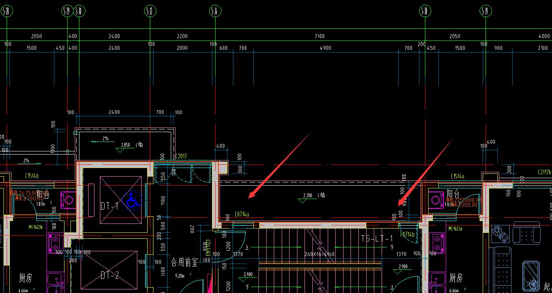Select the washing machine symbol under C1514a
This screenshot has height=293, width=552.
click(x=435, y=200)
